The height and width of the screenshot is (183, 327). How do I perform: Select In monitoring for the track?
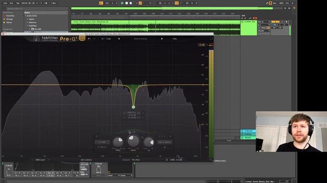tap(259, 27)
